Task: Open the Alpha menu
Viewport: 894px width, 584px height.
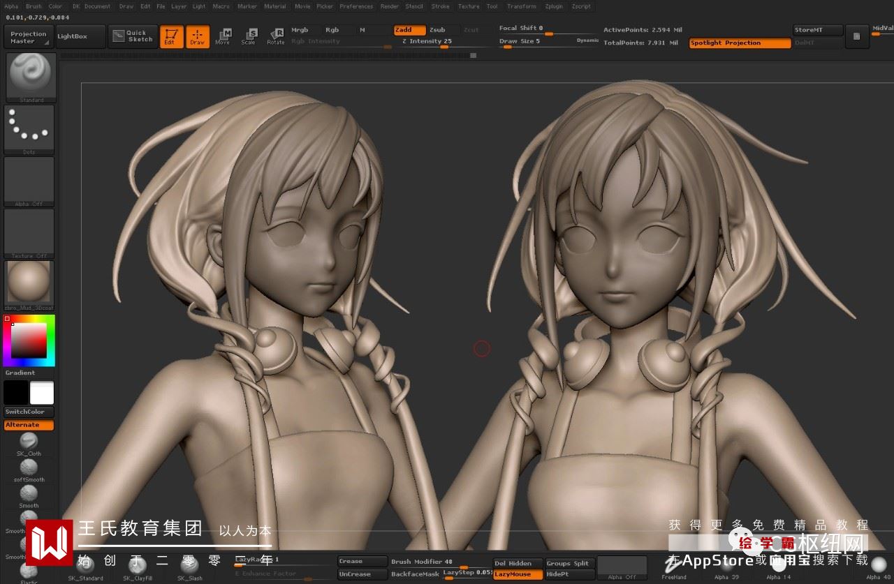Action: click(11, 6)
